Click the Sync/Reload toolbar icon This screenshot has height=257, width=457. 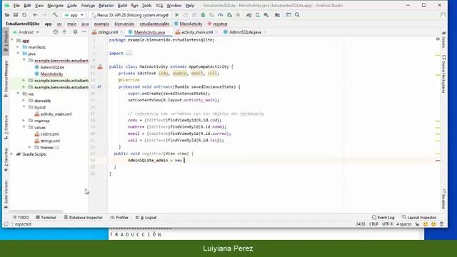click(x=24, y=15)
